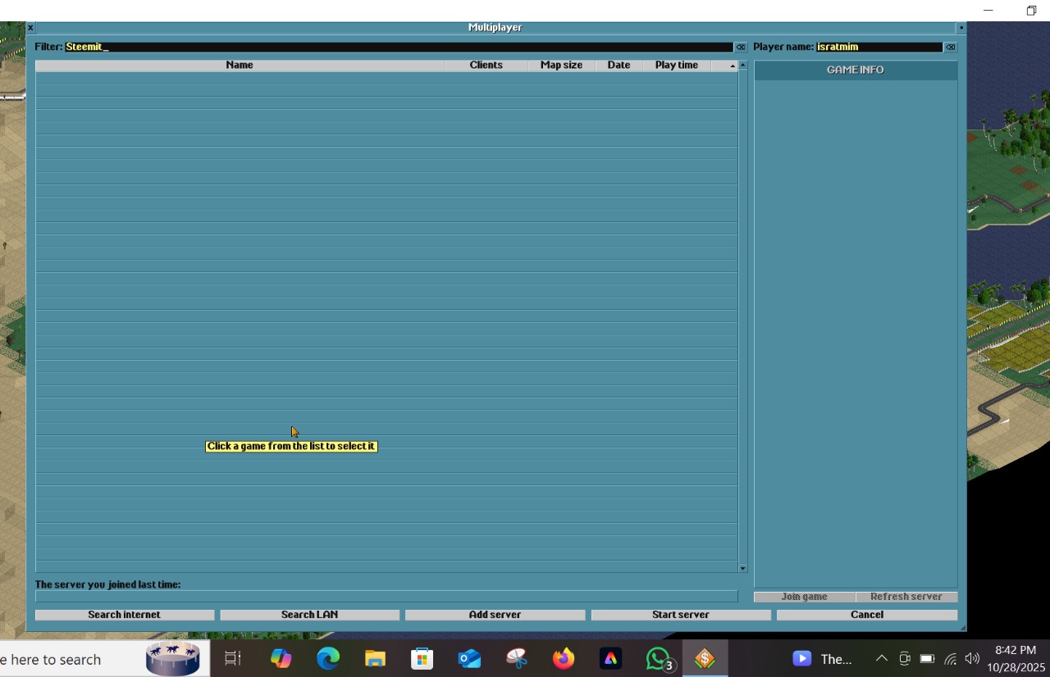The image size is (1050, 677).
Task: Open the volume control in tray
Action: [x=972, y=659]
